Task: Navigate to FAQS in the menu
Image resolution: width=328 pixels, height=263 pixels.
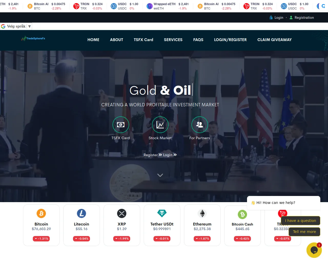Action: pos(198,40)
